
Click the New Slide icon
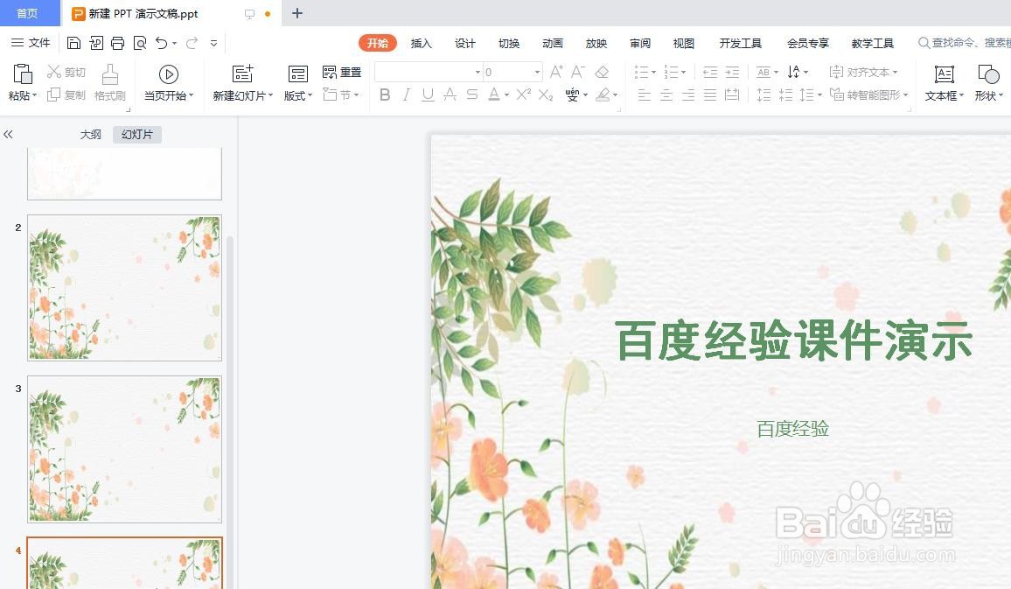click(242, 74)
